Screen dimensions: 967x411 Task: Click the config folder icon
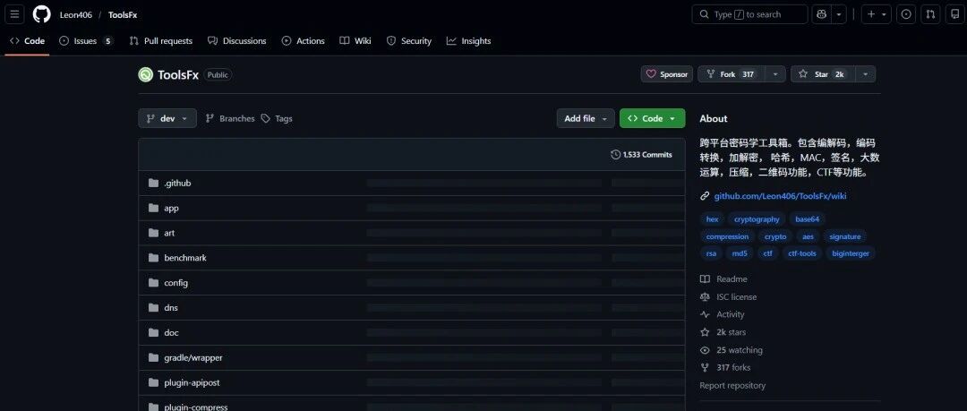coord(154,283)
